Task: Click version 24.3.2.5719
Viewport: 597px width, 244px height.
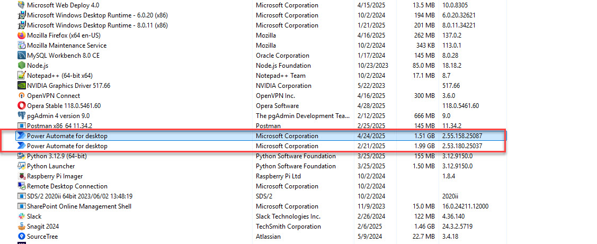Action: coord(458,226)
